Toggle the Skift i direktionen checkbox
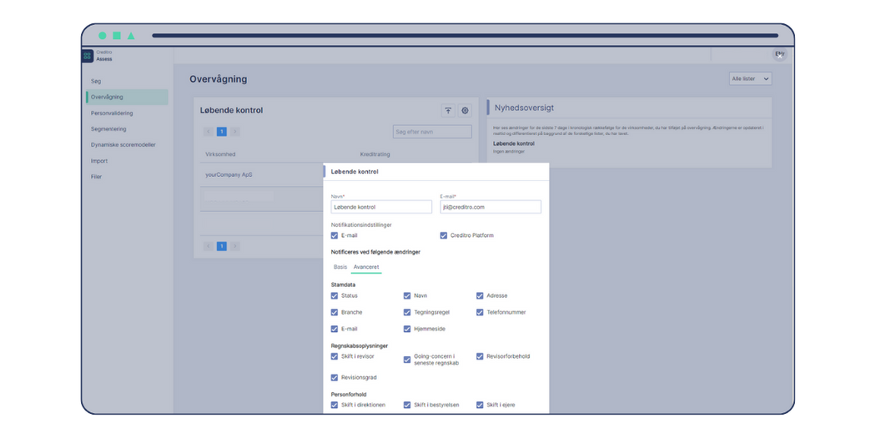876x438 pixels. 335,405
